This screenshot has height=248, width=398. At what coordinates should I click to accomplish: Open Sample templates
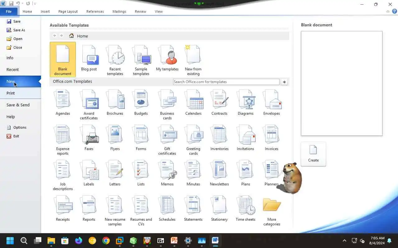(x=141, y=60)
